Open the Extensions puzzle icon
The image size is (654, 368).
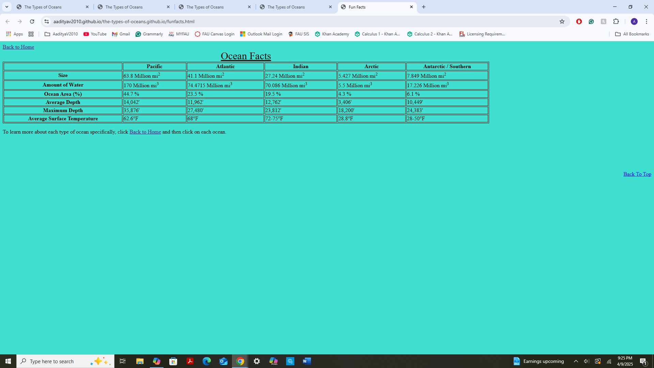click(616, 21)
